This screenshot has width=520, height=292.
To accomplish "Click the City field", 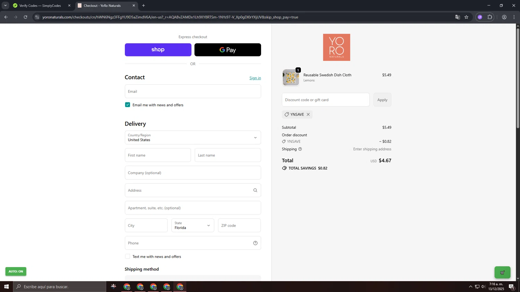I will (x=146, y=226).
